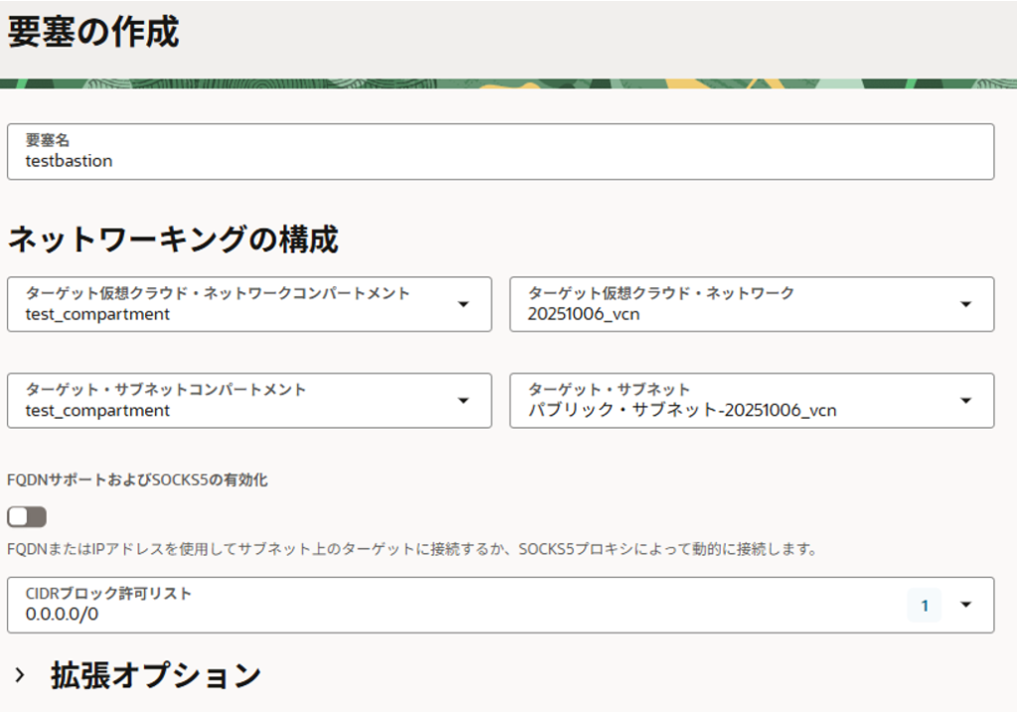Click the green decorative banner under the title
Screen dimensions: 1018x712
click(509, 84)
